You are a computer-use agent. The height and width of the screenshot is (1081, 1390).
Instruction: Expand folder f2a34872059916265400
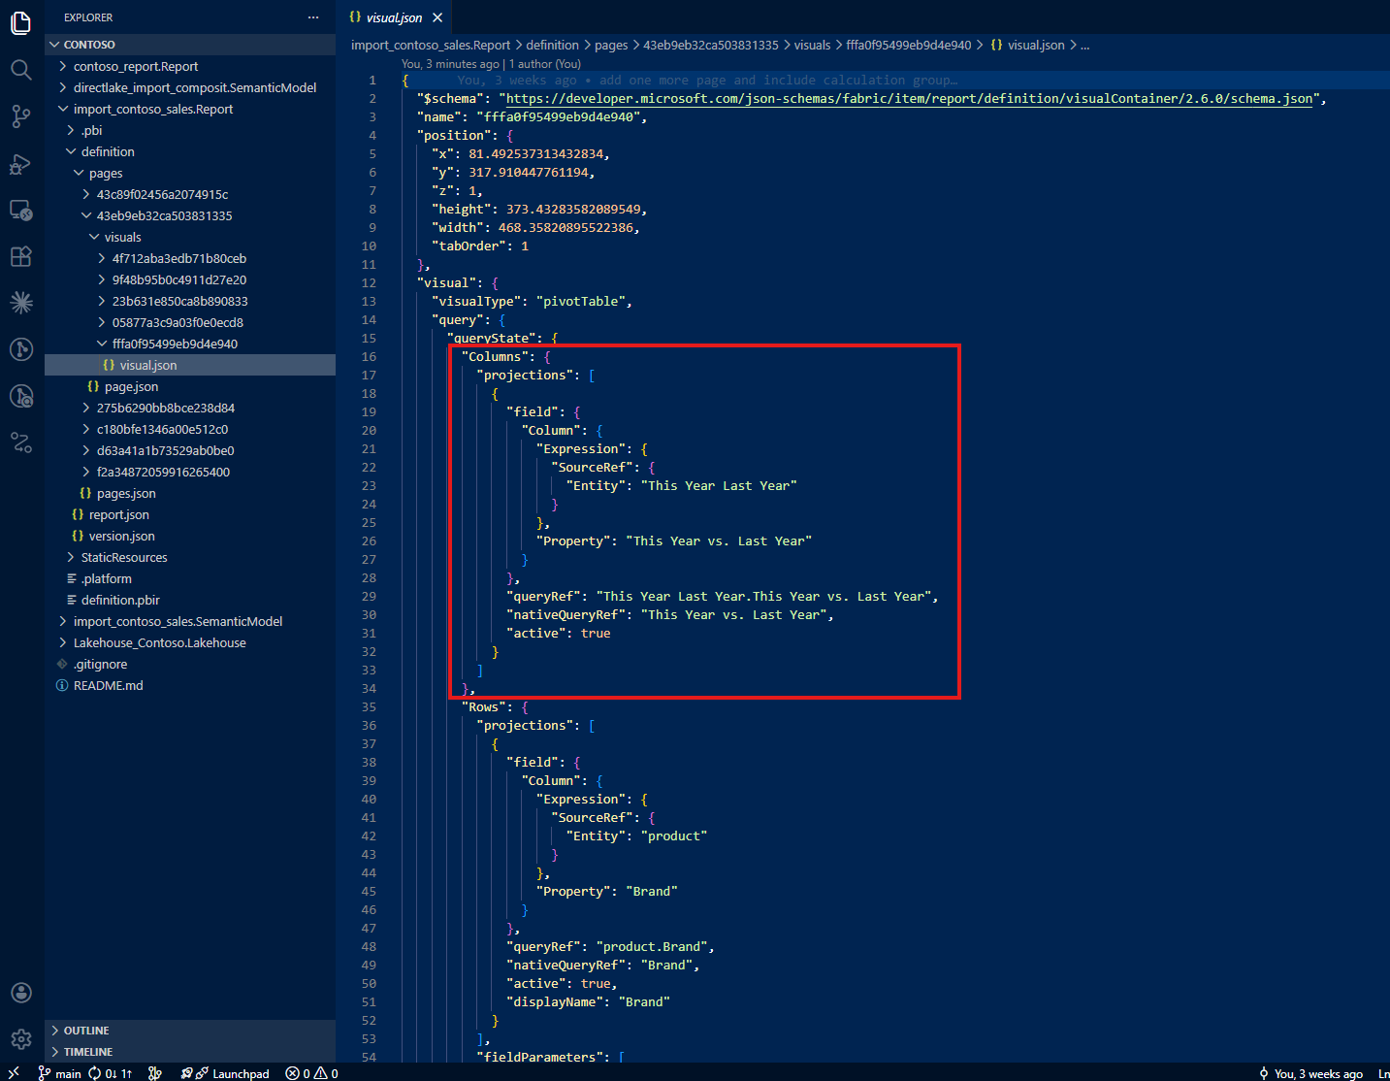189,472
